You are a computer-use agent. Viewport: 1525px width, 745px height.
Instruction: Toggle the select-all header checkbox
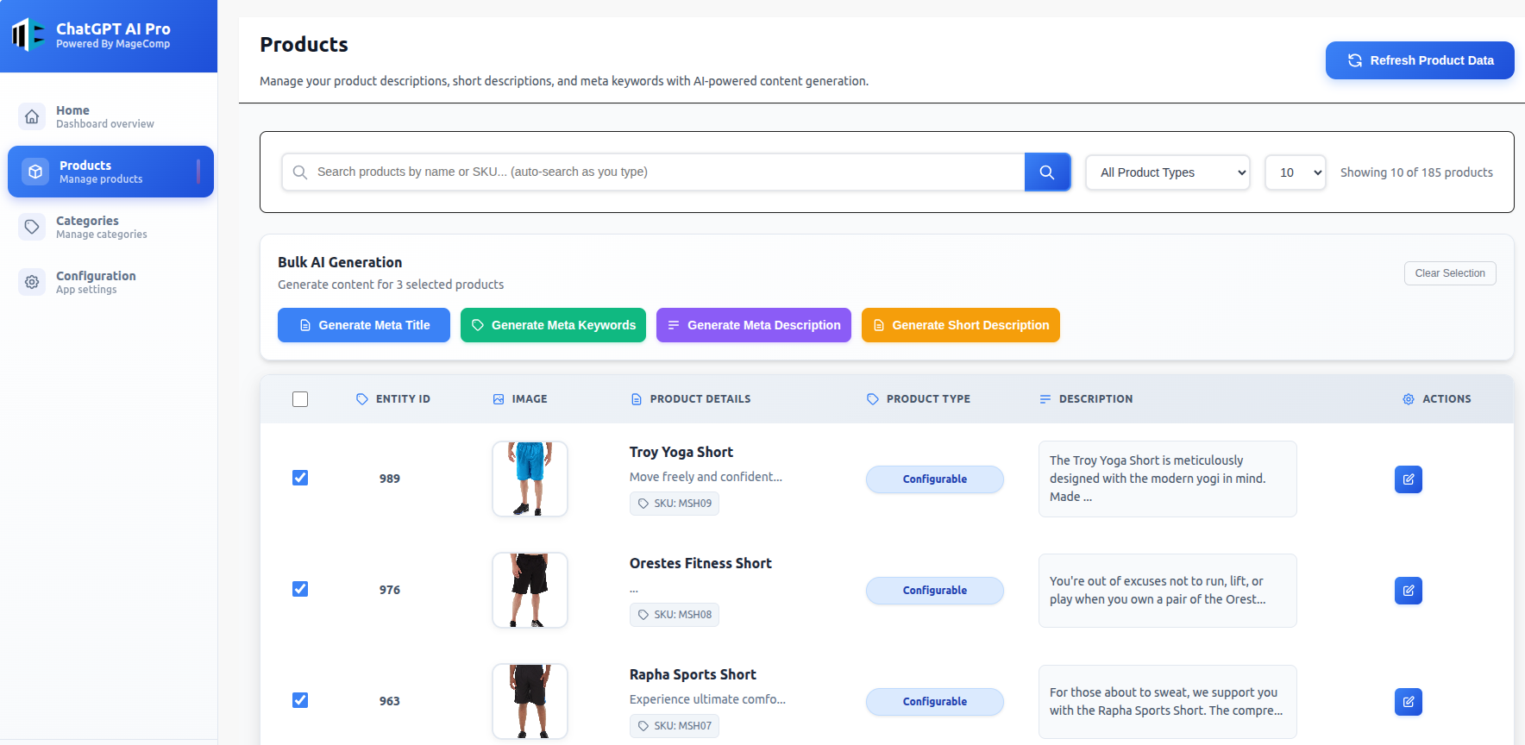[300, 399]
